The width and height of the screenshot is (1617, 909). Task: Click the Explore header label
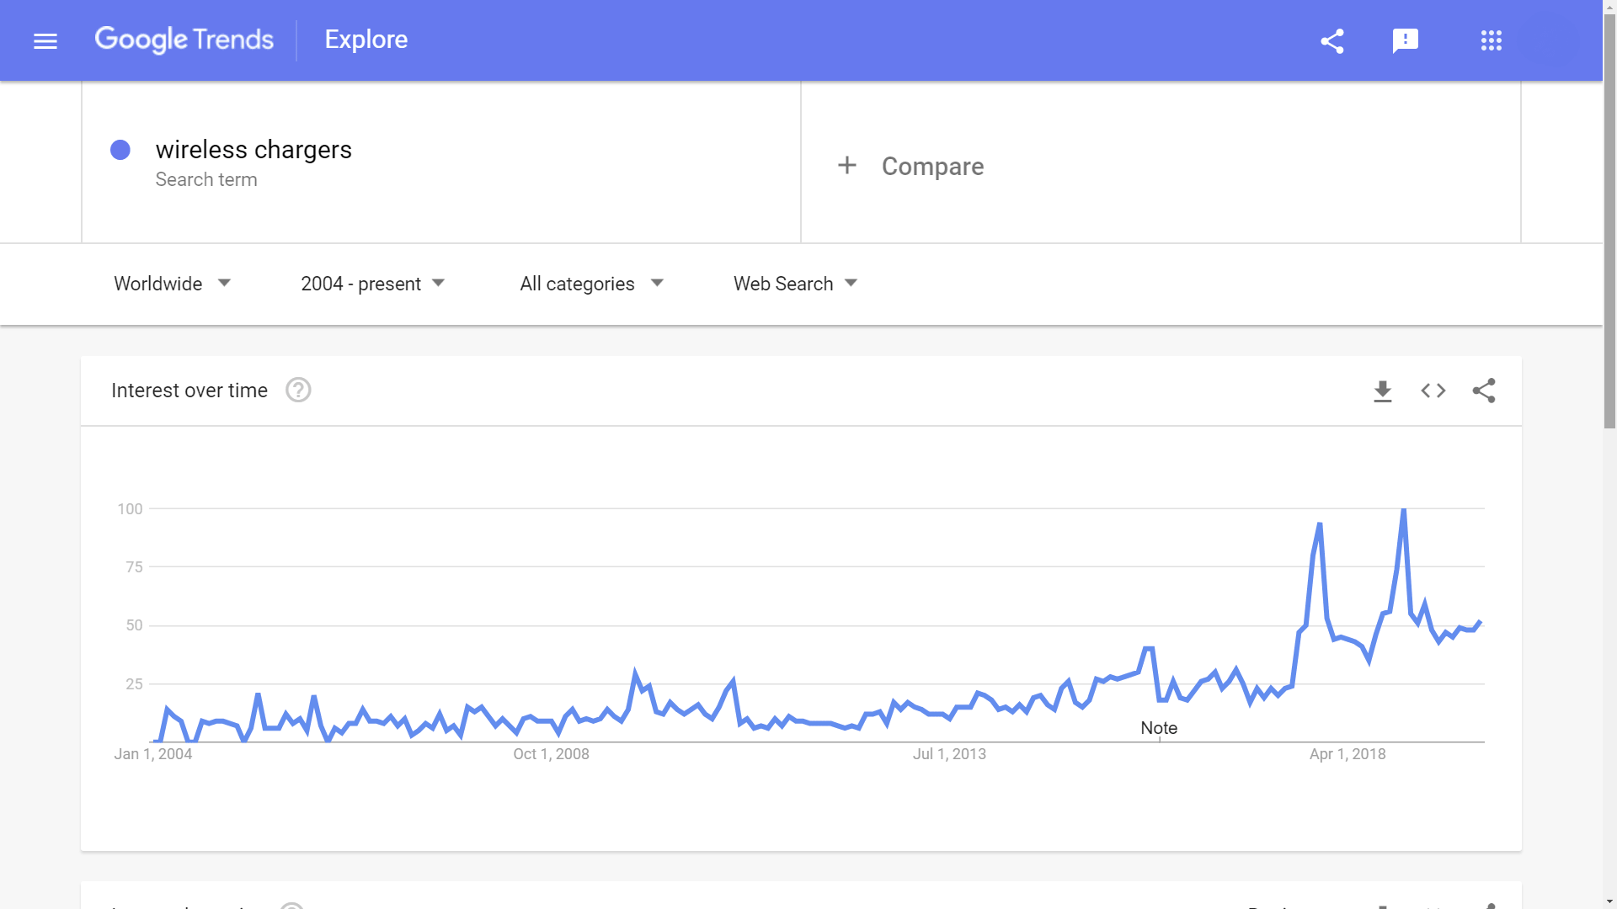(x=366, y=40)
